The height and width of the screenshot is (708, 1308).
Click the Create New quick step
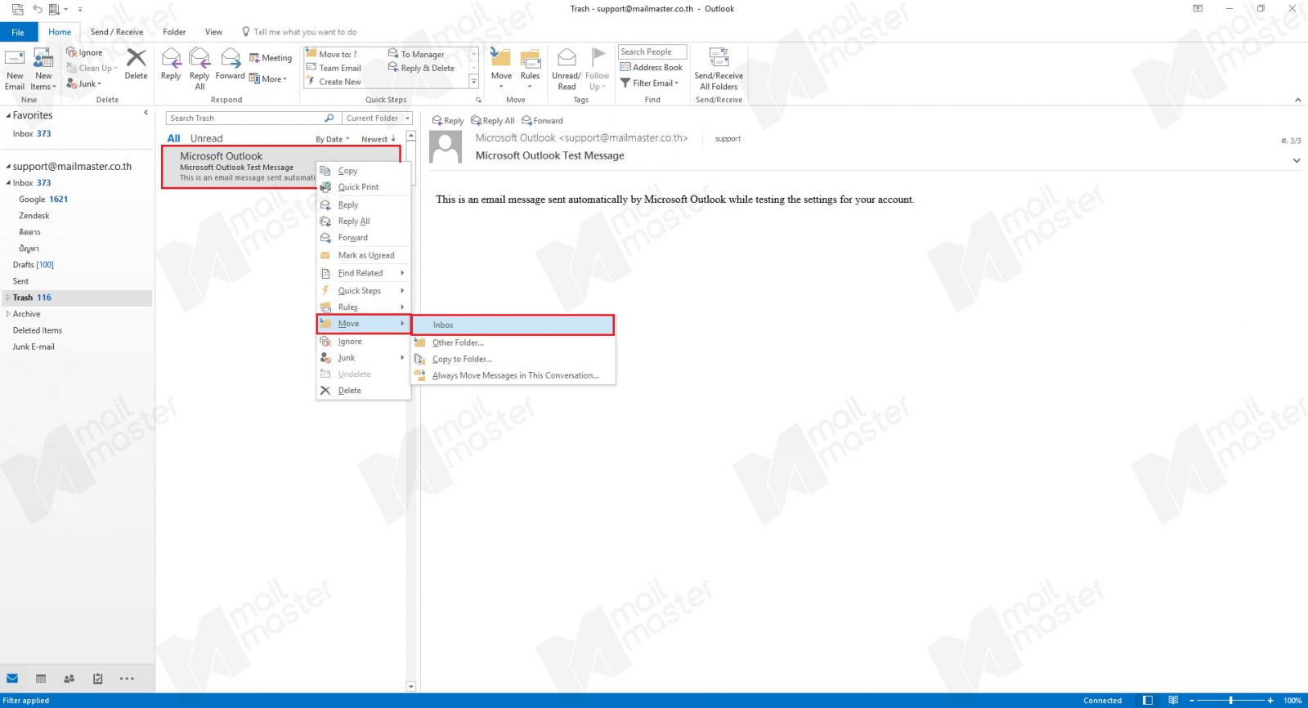pos(334,82)
